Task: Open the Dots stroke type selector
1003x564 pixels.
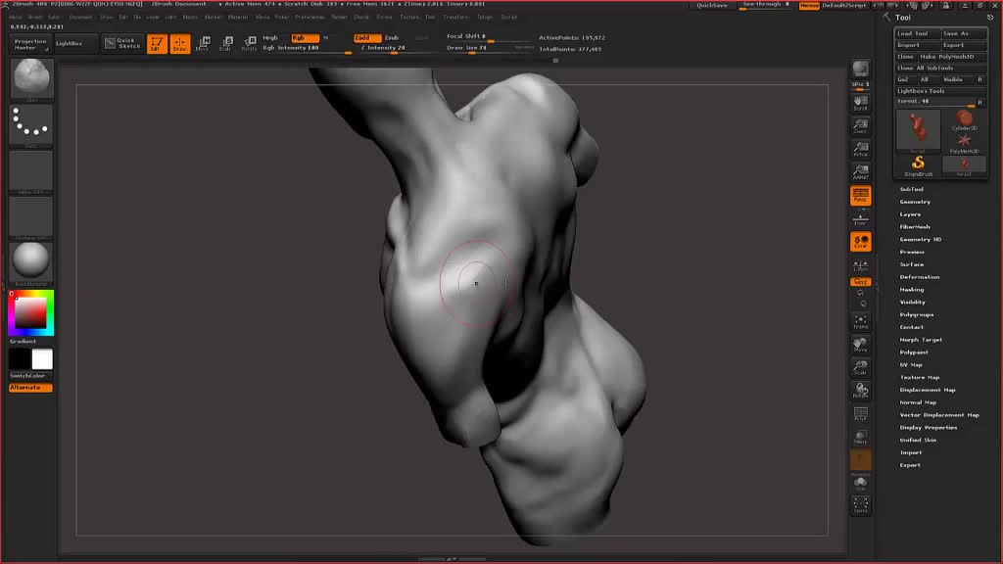Action: (x=30, y=125)
